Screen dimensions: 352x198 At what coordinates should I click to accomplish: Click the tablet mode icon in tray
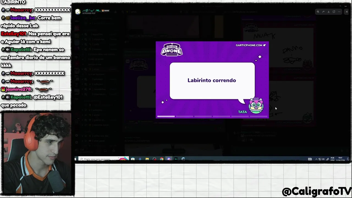[x=310, y=159]
